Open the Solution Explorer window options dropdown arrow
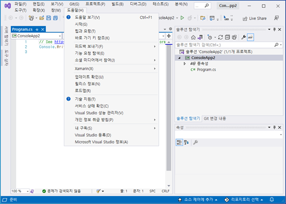Viewport: 286px width, 204px height. click(x=269, y=29)
